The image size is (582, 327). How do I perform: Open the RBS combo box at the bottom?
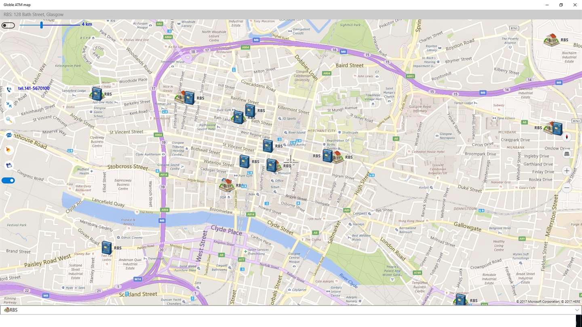(291, 310)
